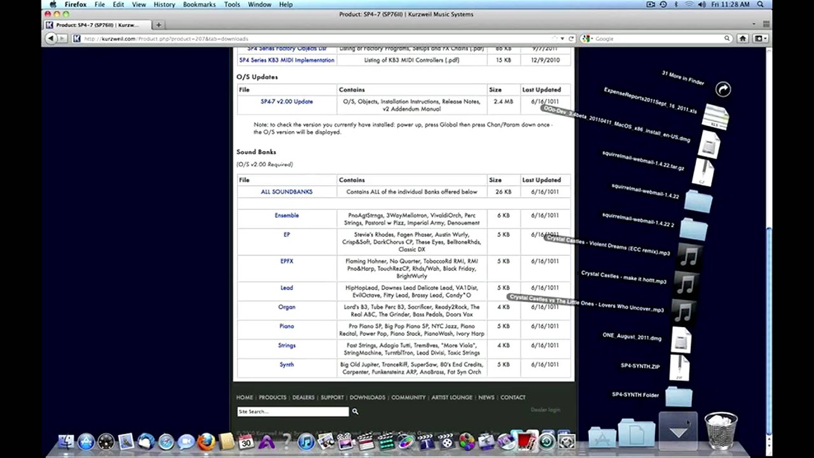Open the Apple menu
Image resolution: width=814 pixels, height=458 pixels.
(53, 4)
